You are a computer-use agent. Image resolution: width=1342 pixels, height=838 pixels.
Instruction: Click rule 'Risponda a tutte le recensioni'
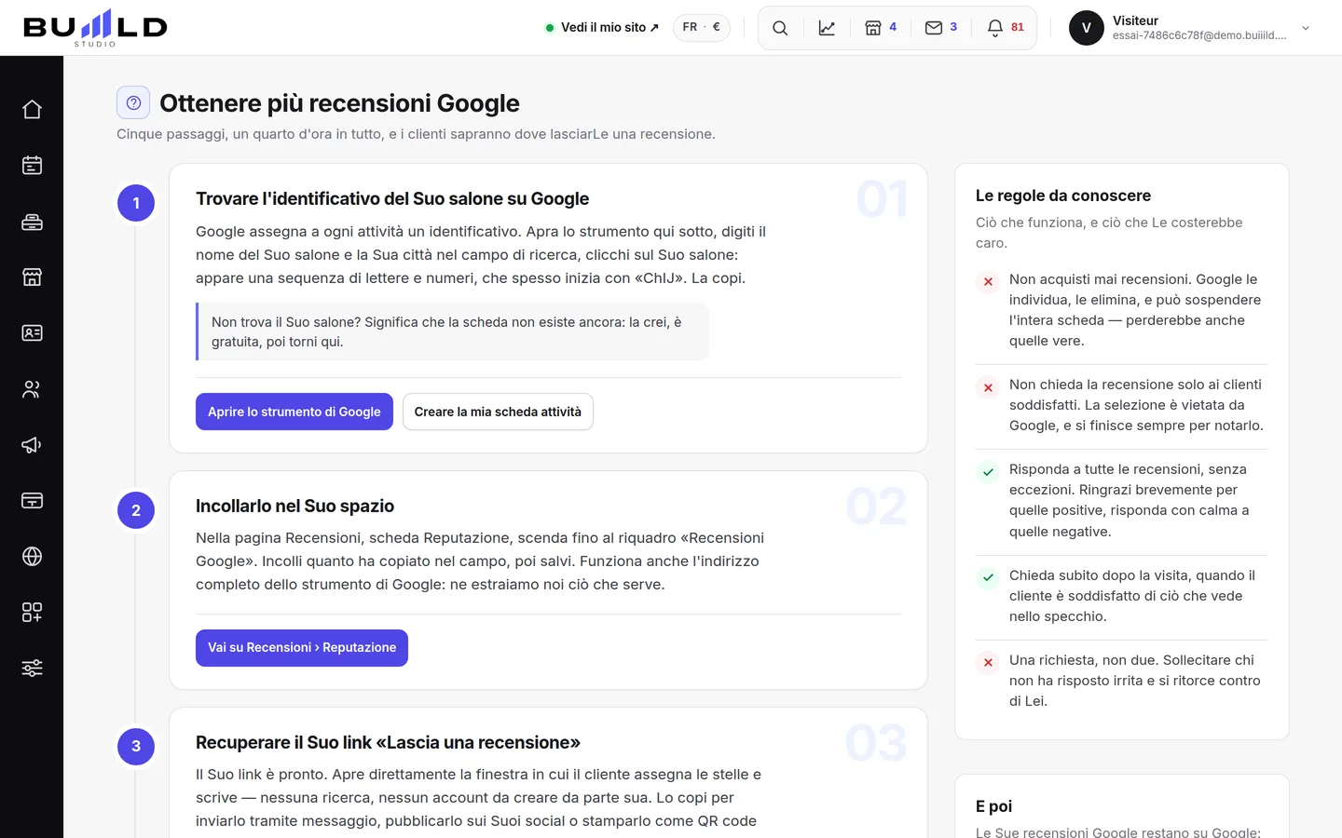pyautogui.click(x=1122, y=500)
